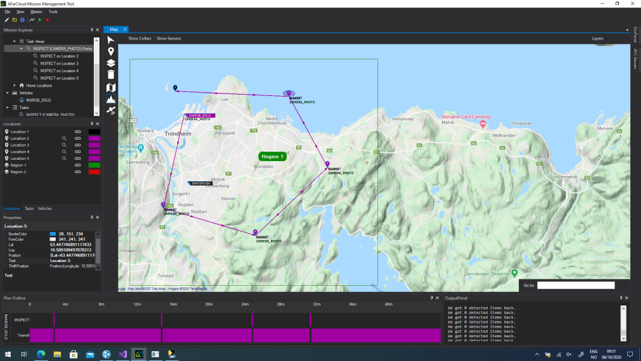This screenshot has height=361, width=641.
Task: Select the region layers tool
Action: point(111,63)
